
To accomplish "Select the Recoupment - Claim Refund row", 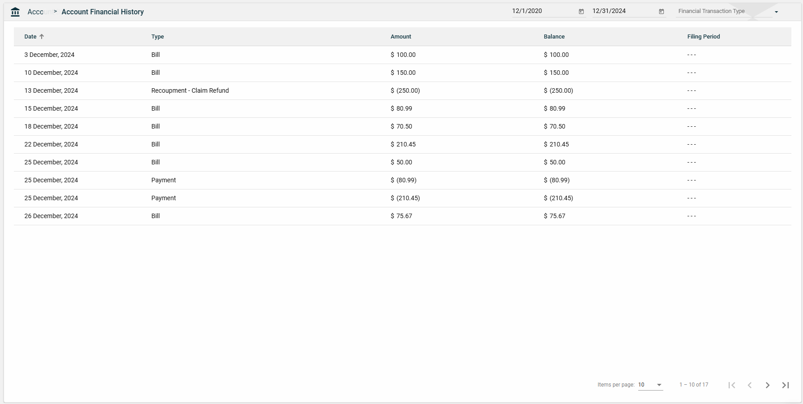I will [x=190, y=90].
